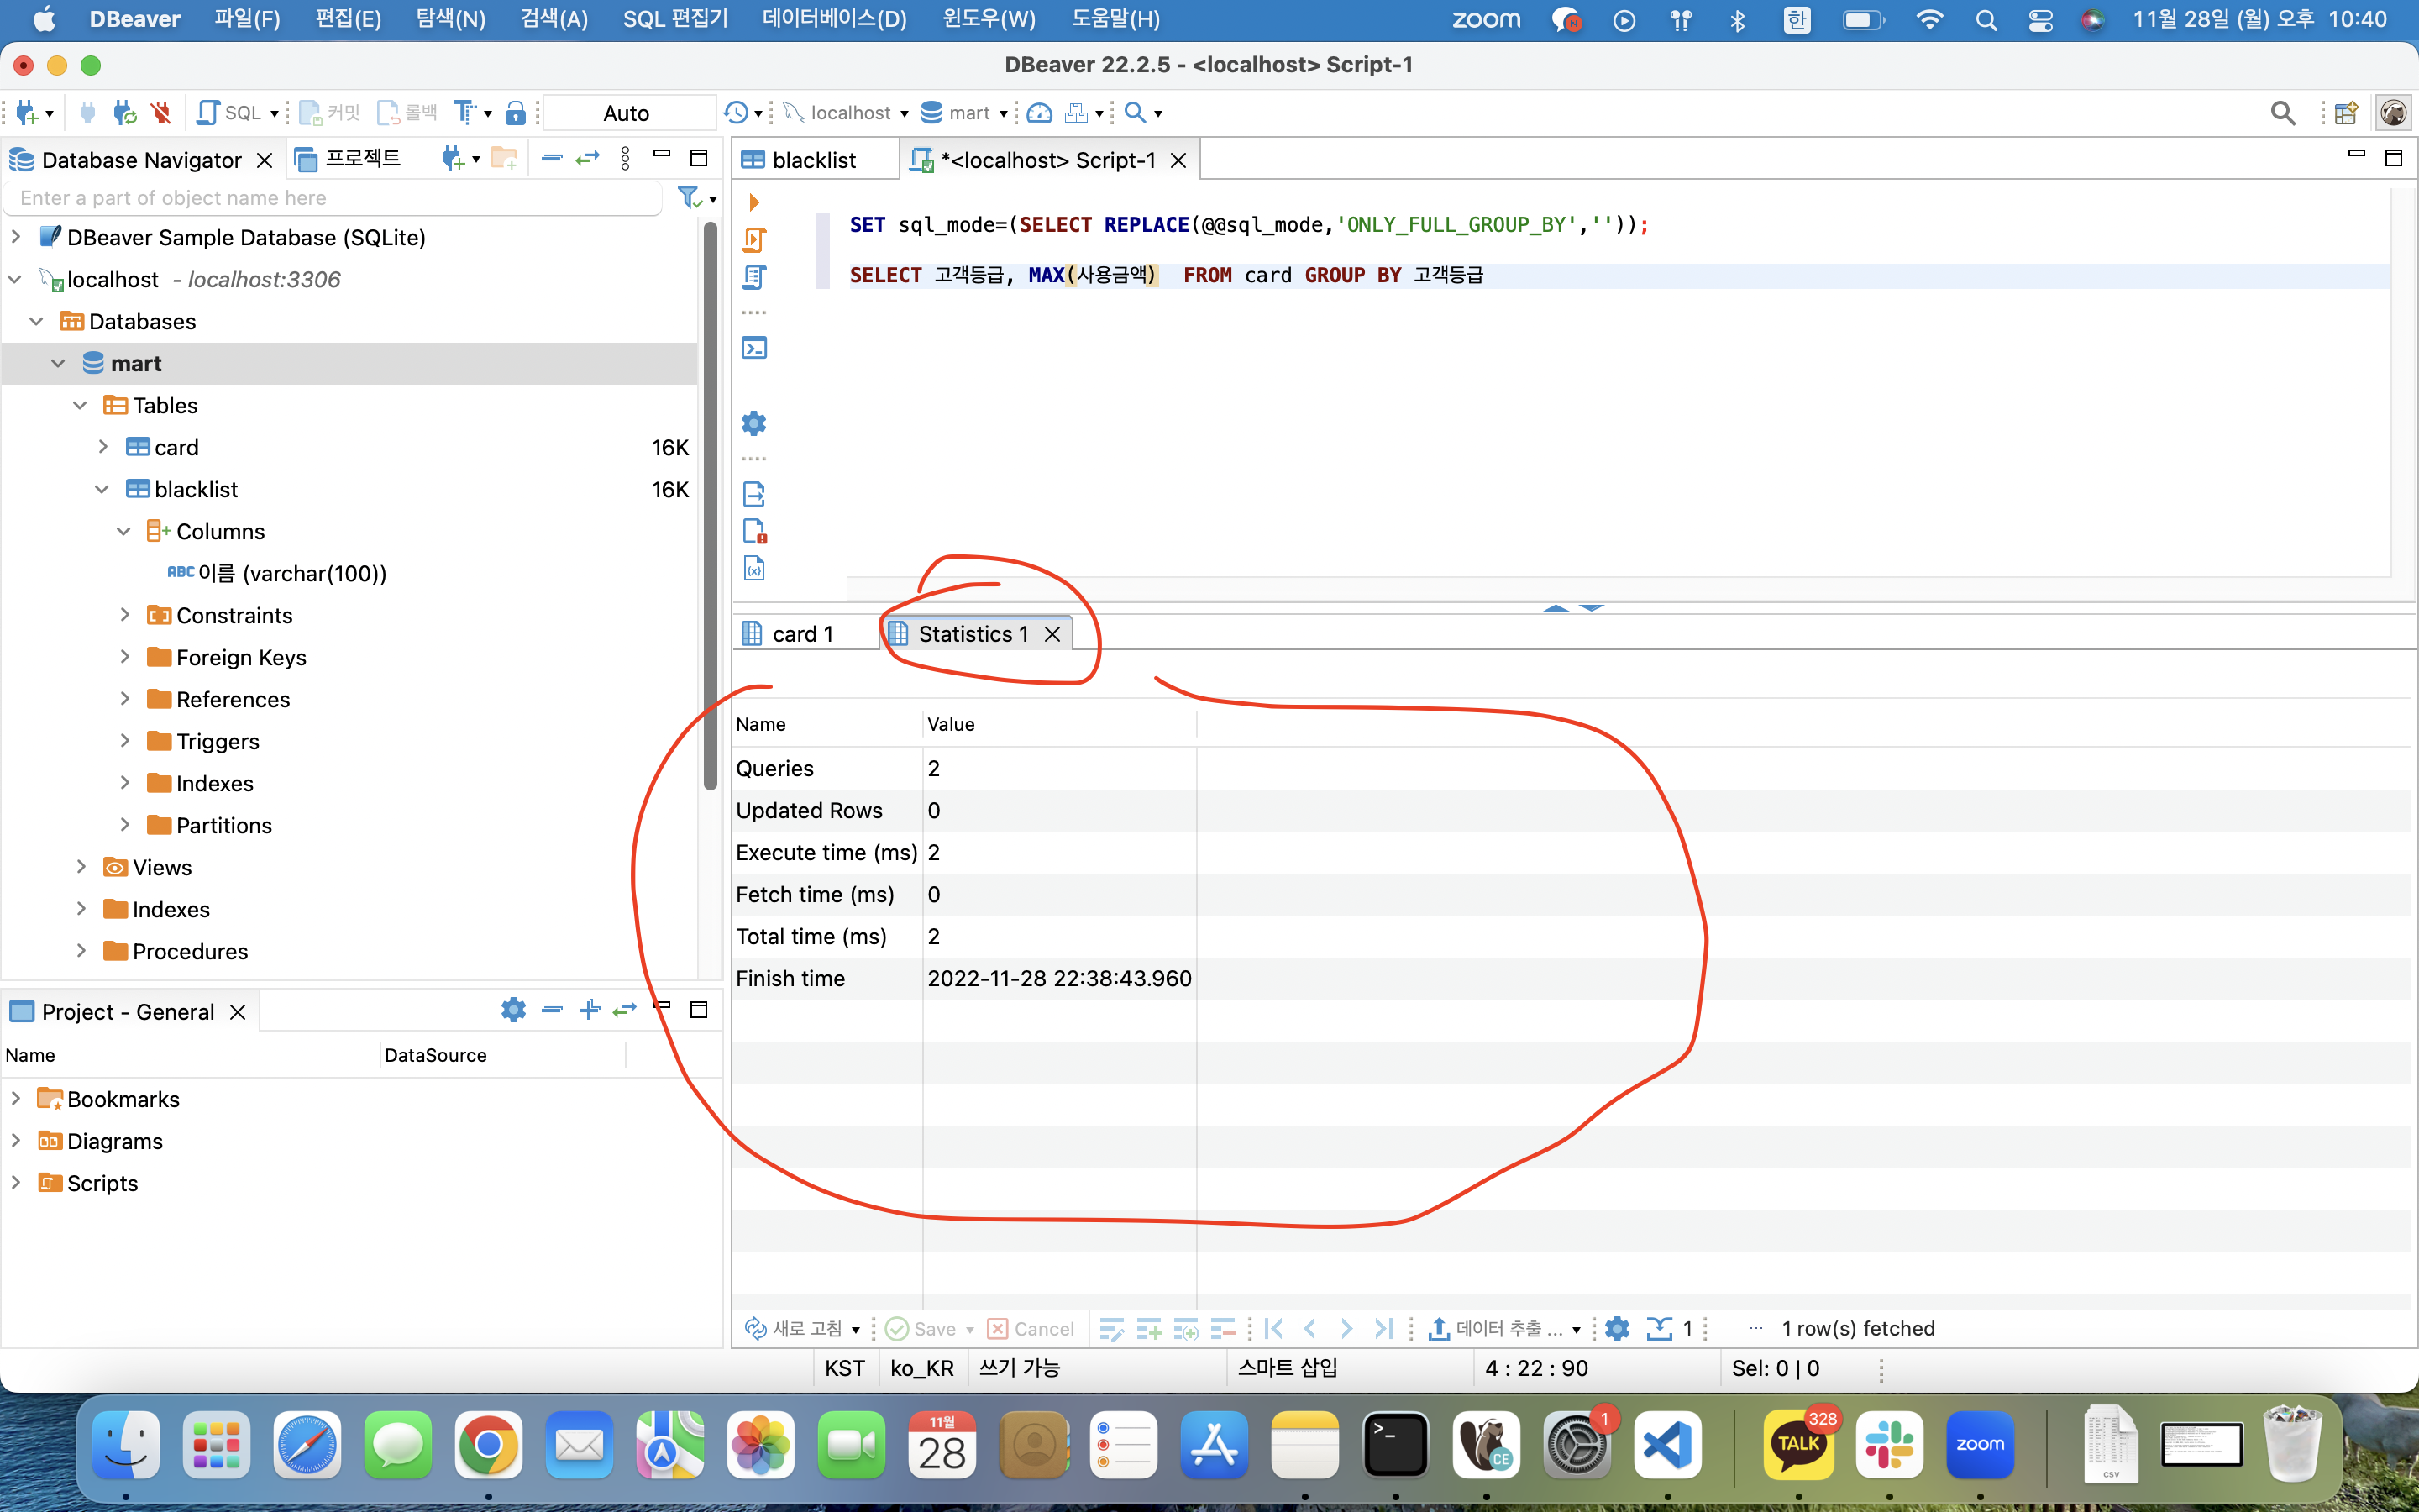
Task: Click the 데이터 추출 export button
Action: point(1495,1328)
